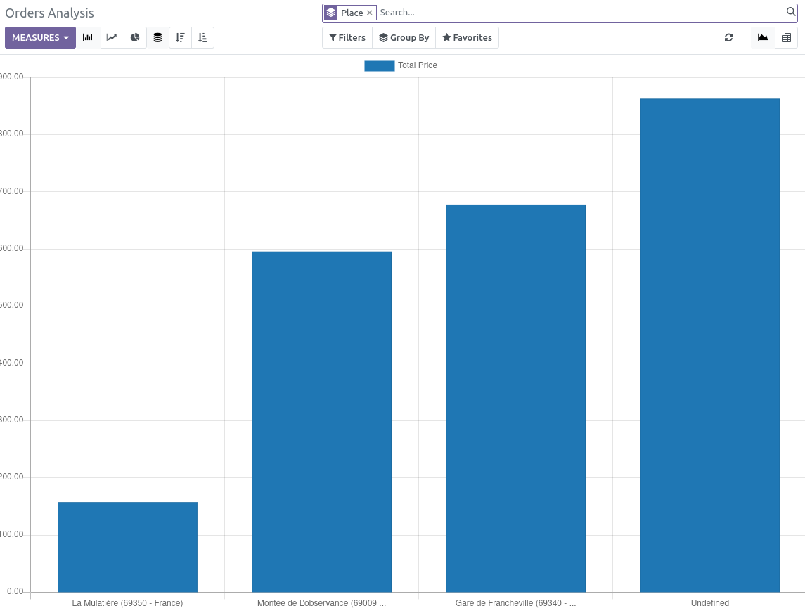Focus the Search input field

tap(581, 13)
